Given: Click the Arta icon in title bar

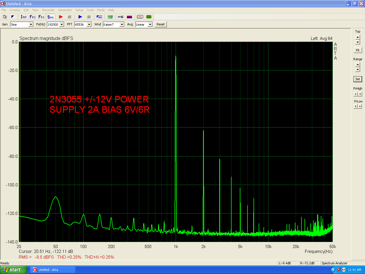Looking at the screenshot, I should tap(3, 4).
